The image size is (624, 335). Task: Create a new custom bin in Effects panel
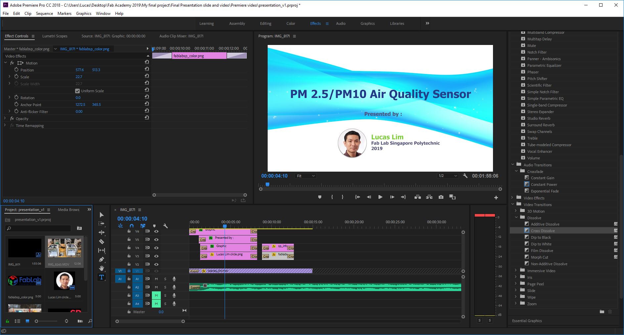[602, 312]
